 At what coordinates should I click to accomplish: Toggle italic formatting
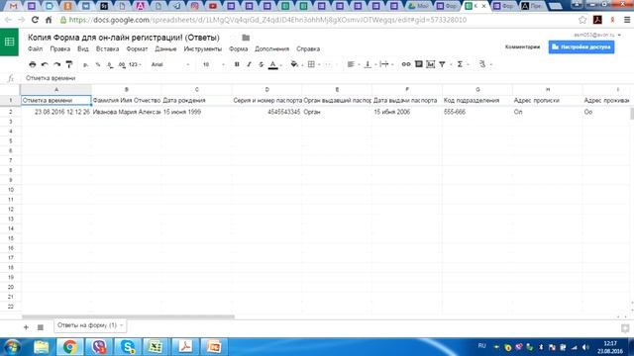[x=249, y=64]
